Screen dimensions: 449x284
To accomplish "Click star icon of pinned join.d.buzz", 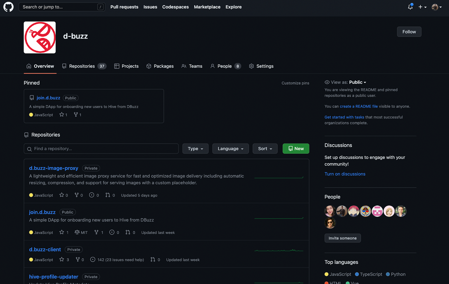I will click(62, 115).
